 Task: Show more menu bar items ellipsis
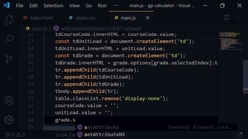[x=116, y=5]
